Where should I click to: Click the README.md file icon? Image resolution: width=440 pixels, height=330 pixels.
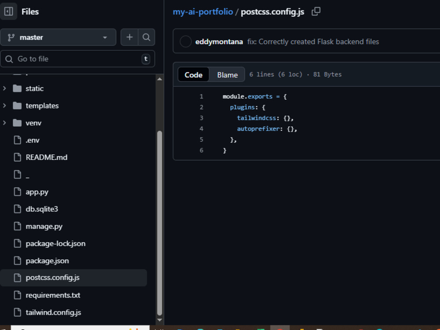pyautogui.click(x=18, y=157)
